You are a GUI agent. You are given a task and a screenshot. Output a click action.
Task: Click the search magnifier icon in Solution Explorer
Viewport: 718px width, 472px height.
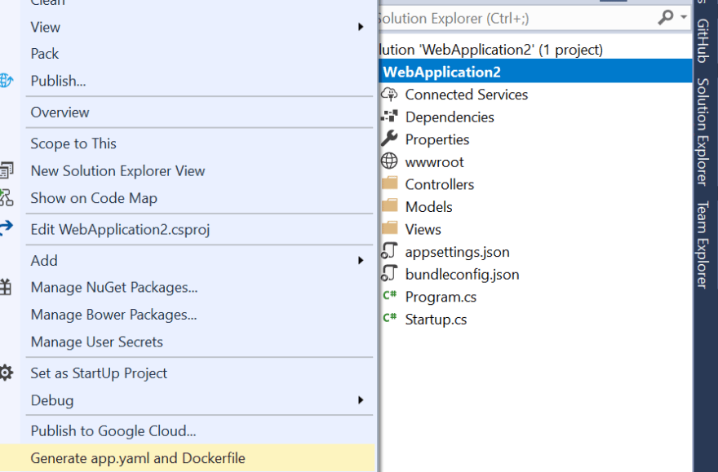665,17
